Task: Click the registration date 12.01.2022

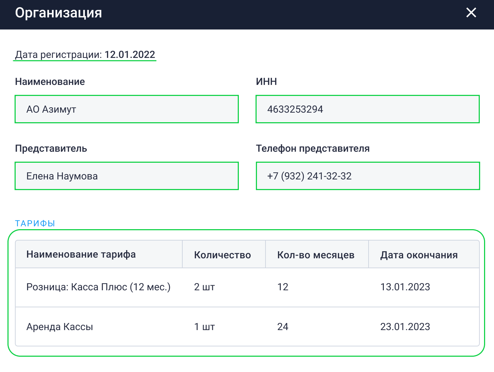Action: click(x=130, y=55)
